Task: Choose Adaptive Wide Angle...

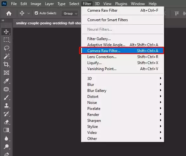Action: [123, 45]
